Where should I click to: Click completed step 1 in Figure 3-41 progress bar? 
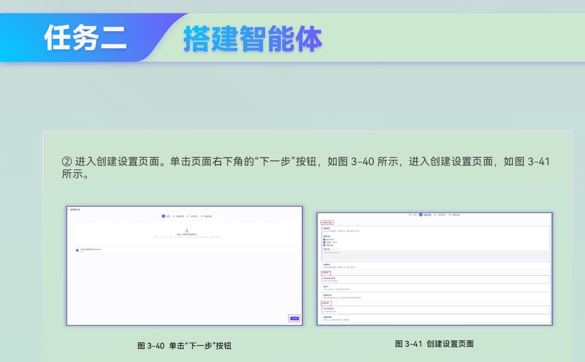tap(412, 215)
